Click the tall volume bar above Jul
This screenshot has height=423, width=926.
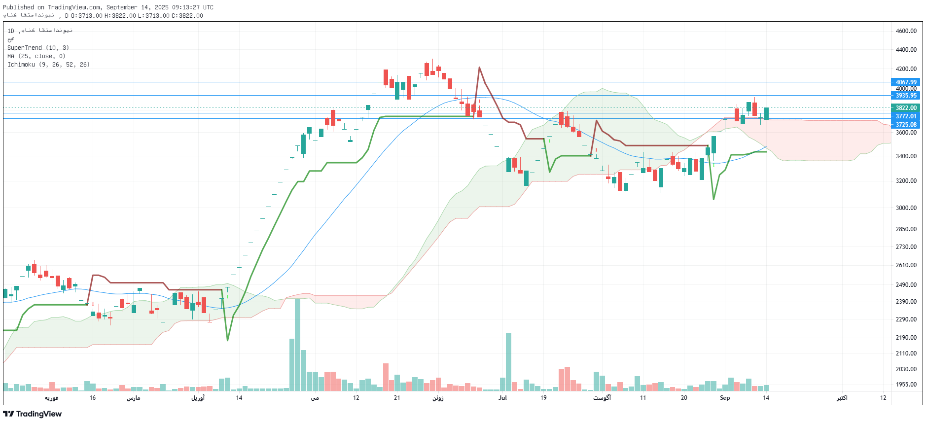tap(508, 362)
